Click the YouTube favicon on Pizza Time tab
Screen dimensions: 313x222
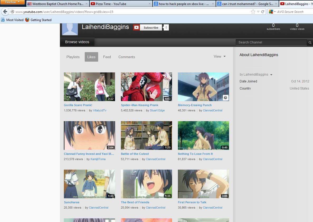pos(93,4)
